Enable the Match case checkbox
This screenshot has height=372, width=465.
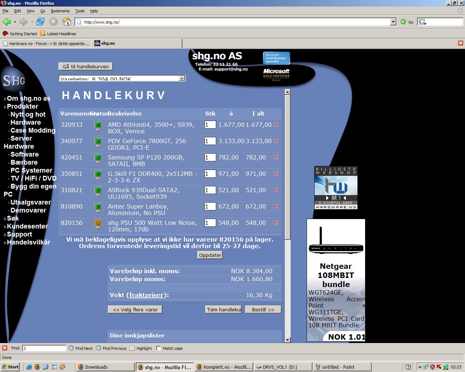(x=158, y=348)
